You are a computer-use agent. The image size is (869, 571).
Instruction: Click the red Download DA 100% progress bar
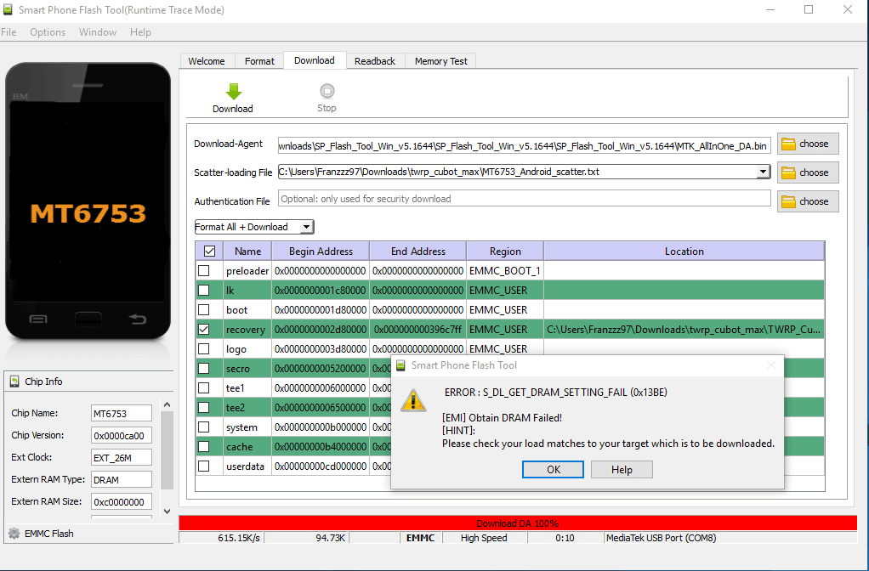[x=518, y=523]
